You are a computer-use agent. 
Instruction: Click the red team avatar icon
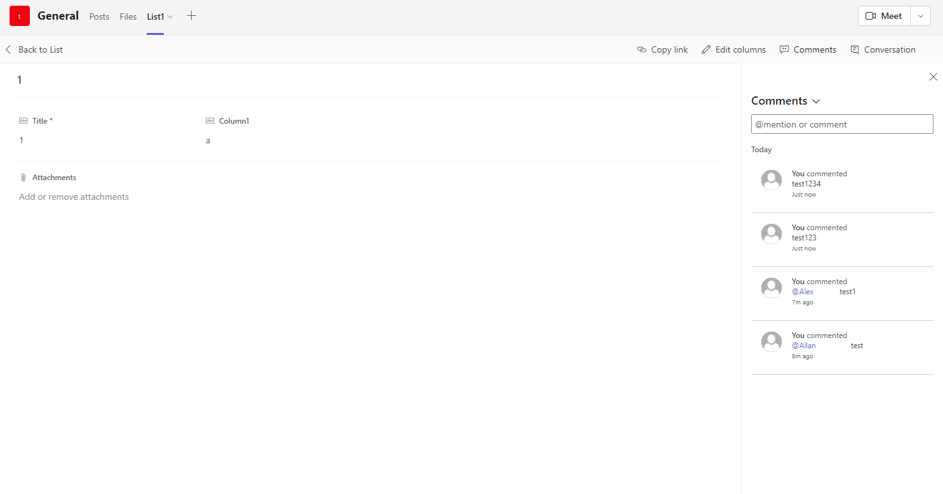tap(20, 16)
